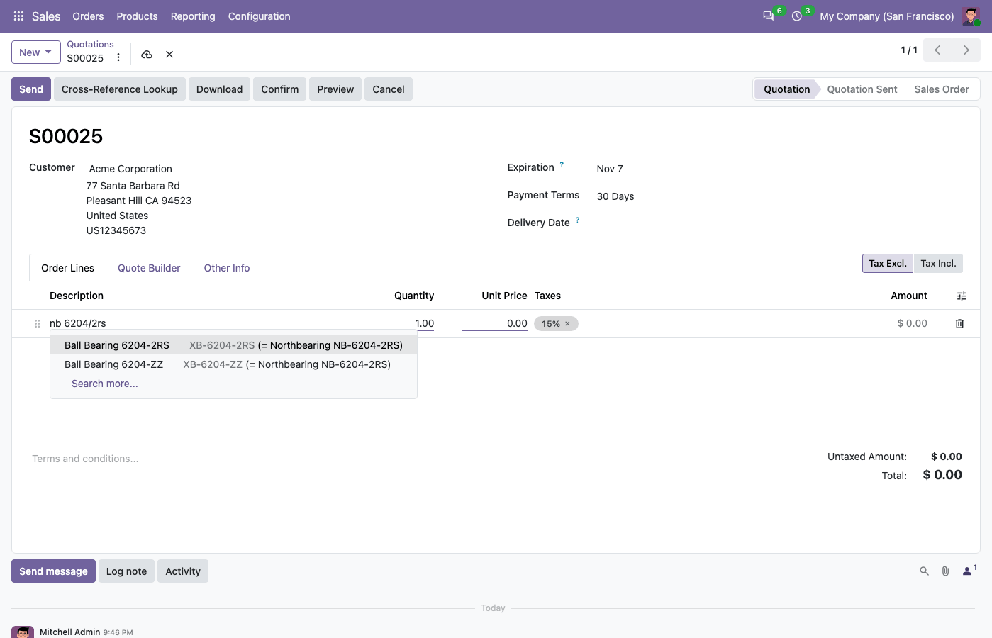Click the Send button
This screenshot has height=638, width=992.
tap(31, 89)
